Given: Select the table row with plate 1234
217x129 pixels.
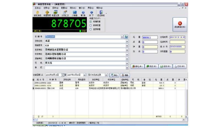Looking at the screenshot, I should 109,86.
